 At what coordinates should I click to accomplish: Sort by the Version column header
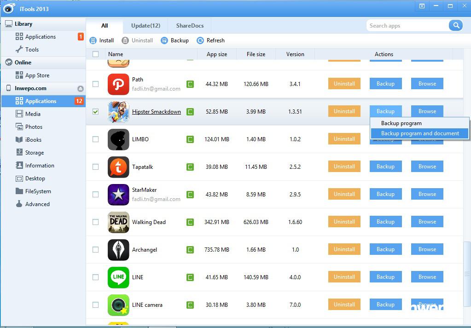pyautogui.click(x=295, y=54)
